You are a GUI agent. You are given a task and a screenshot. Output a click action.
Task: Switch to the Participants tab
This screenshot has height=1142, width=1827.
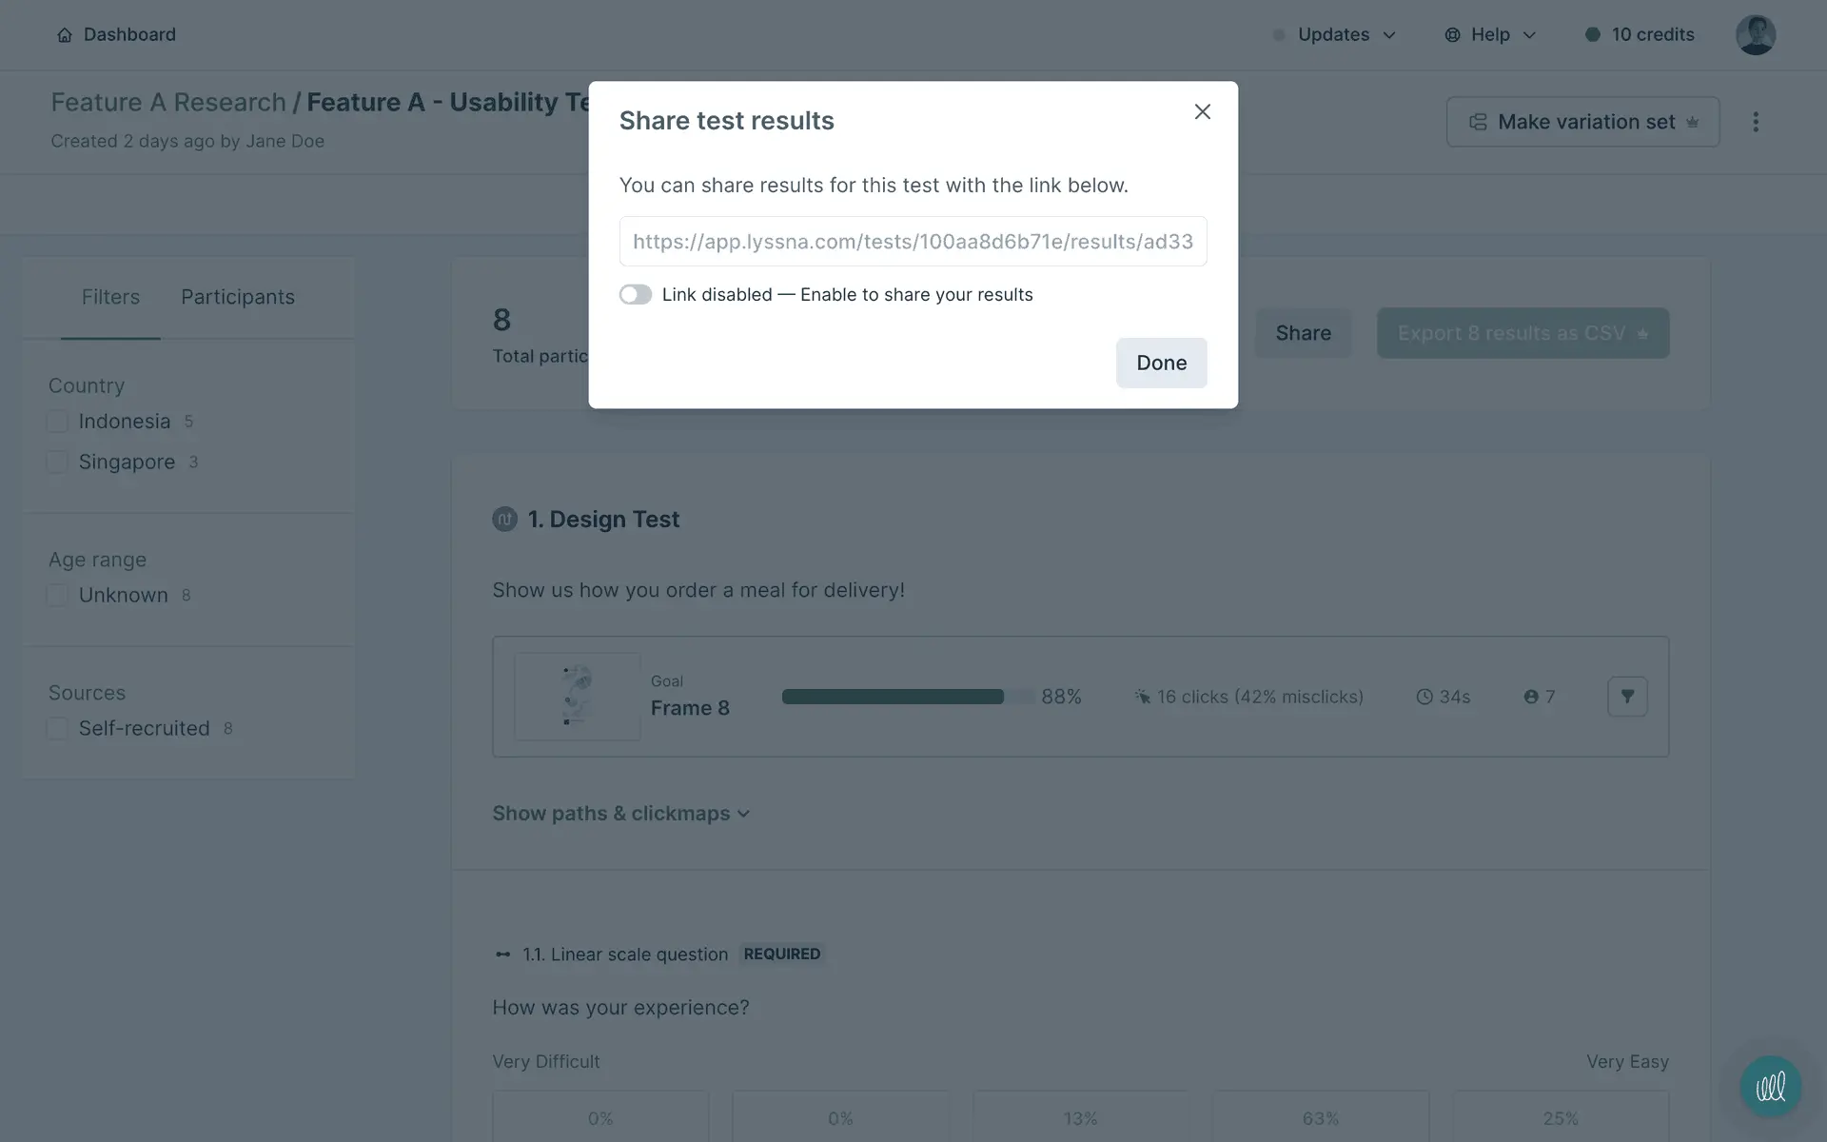point(238,298)
